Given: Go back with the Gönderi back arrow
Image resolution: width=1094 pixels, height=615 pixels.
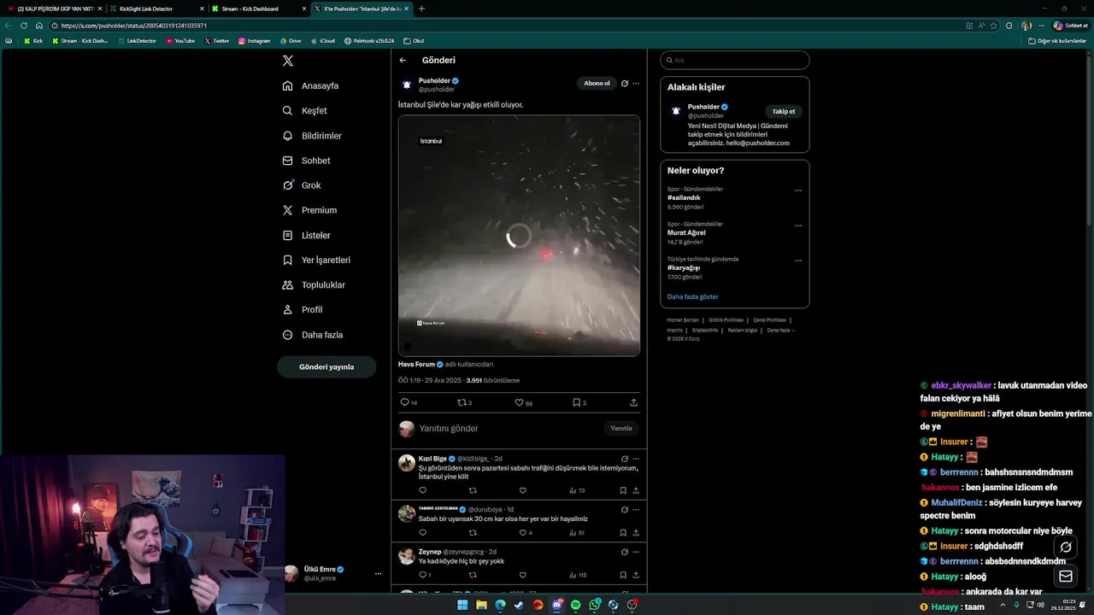Looking at the screenshot, I should tap(403, 61).
